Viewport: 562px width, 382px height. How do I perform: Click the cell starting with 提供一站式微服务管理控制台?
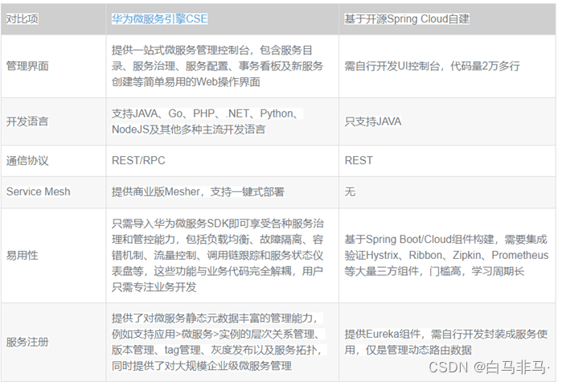[223, 66]
